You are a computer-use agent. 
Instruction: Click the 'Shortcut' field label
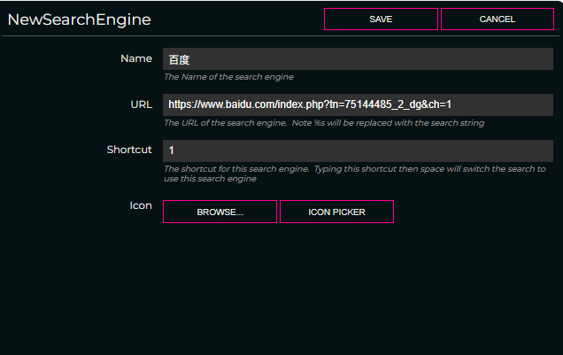129,150
